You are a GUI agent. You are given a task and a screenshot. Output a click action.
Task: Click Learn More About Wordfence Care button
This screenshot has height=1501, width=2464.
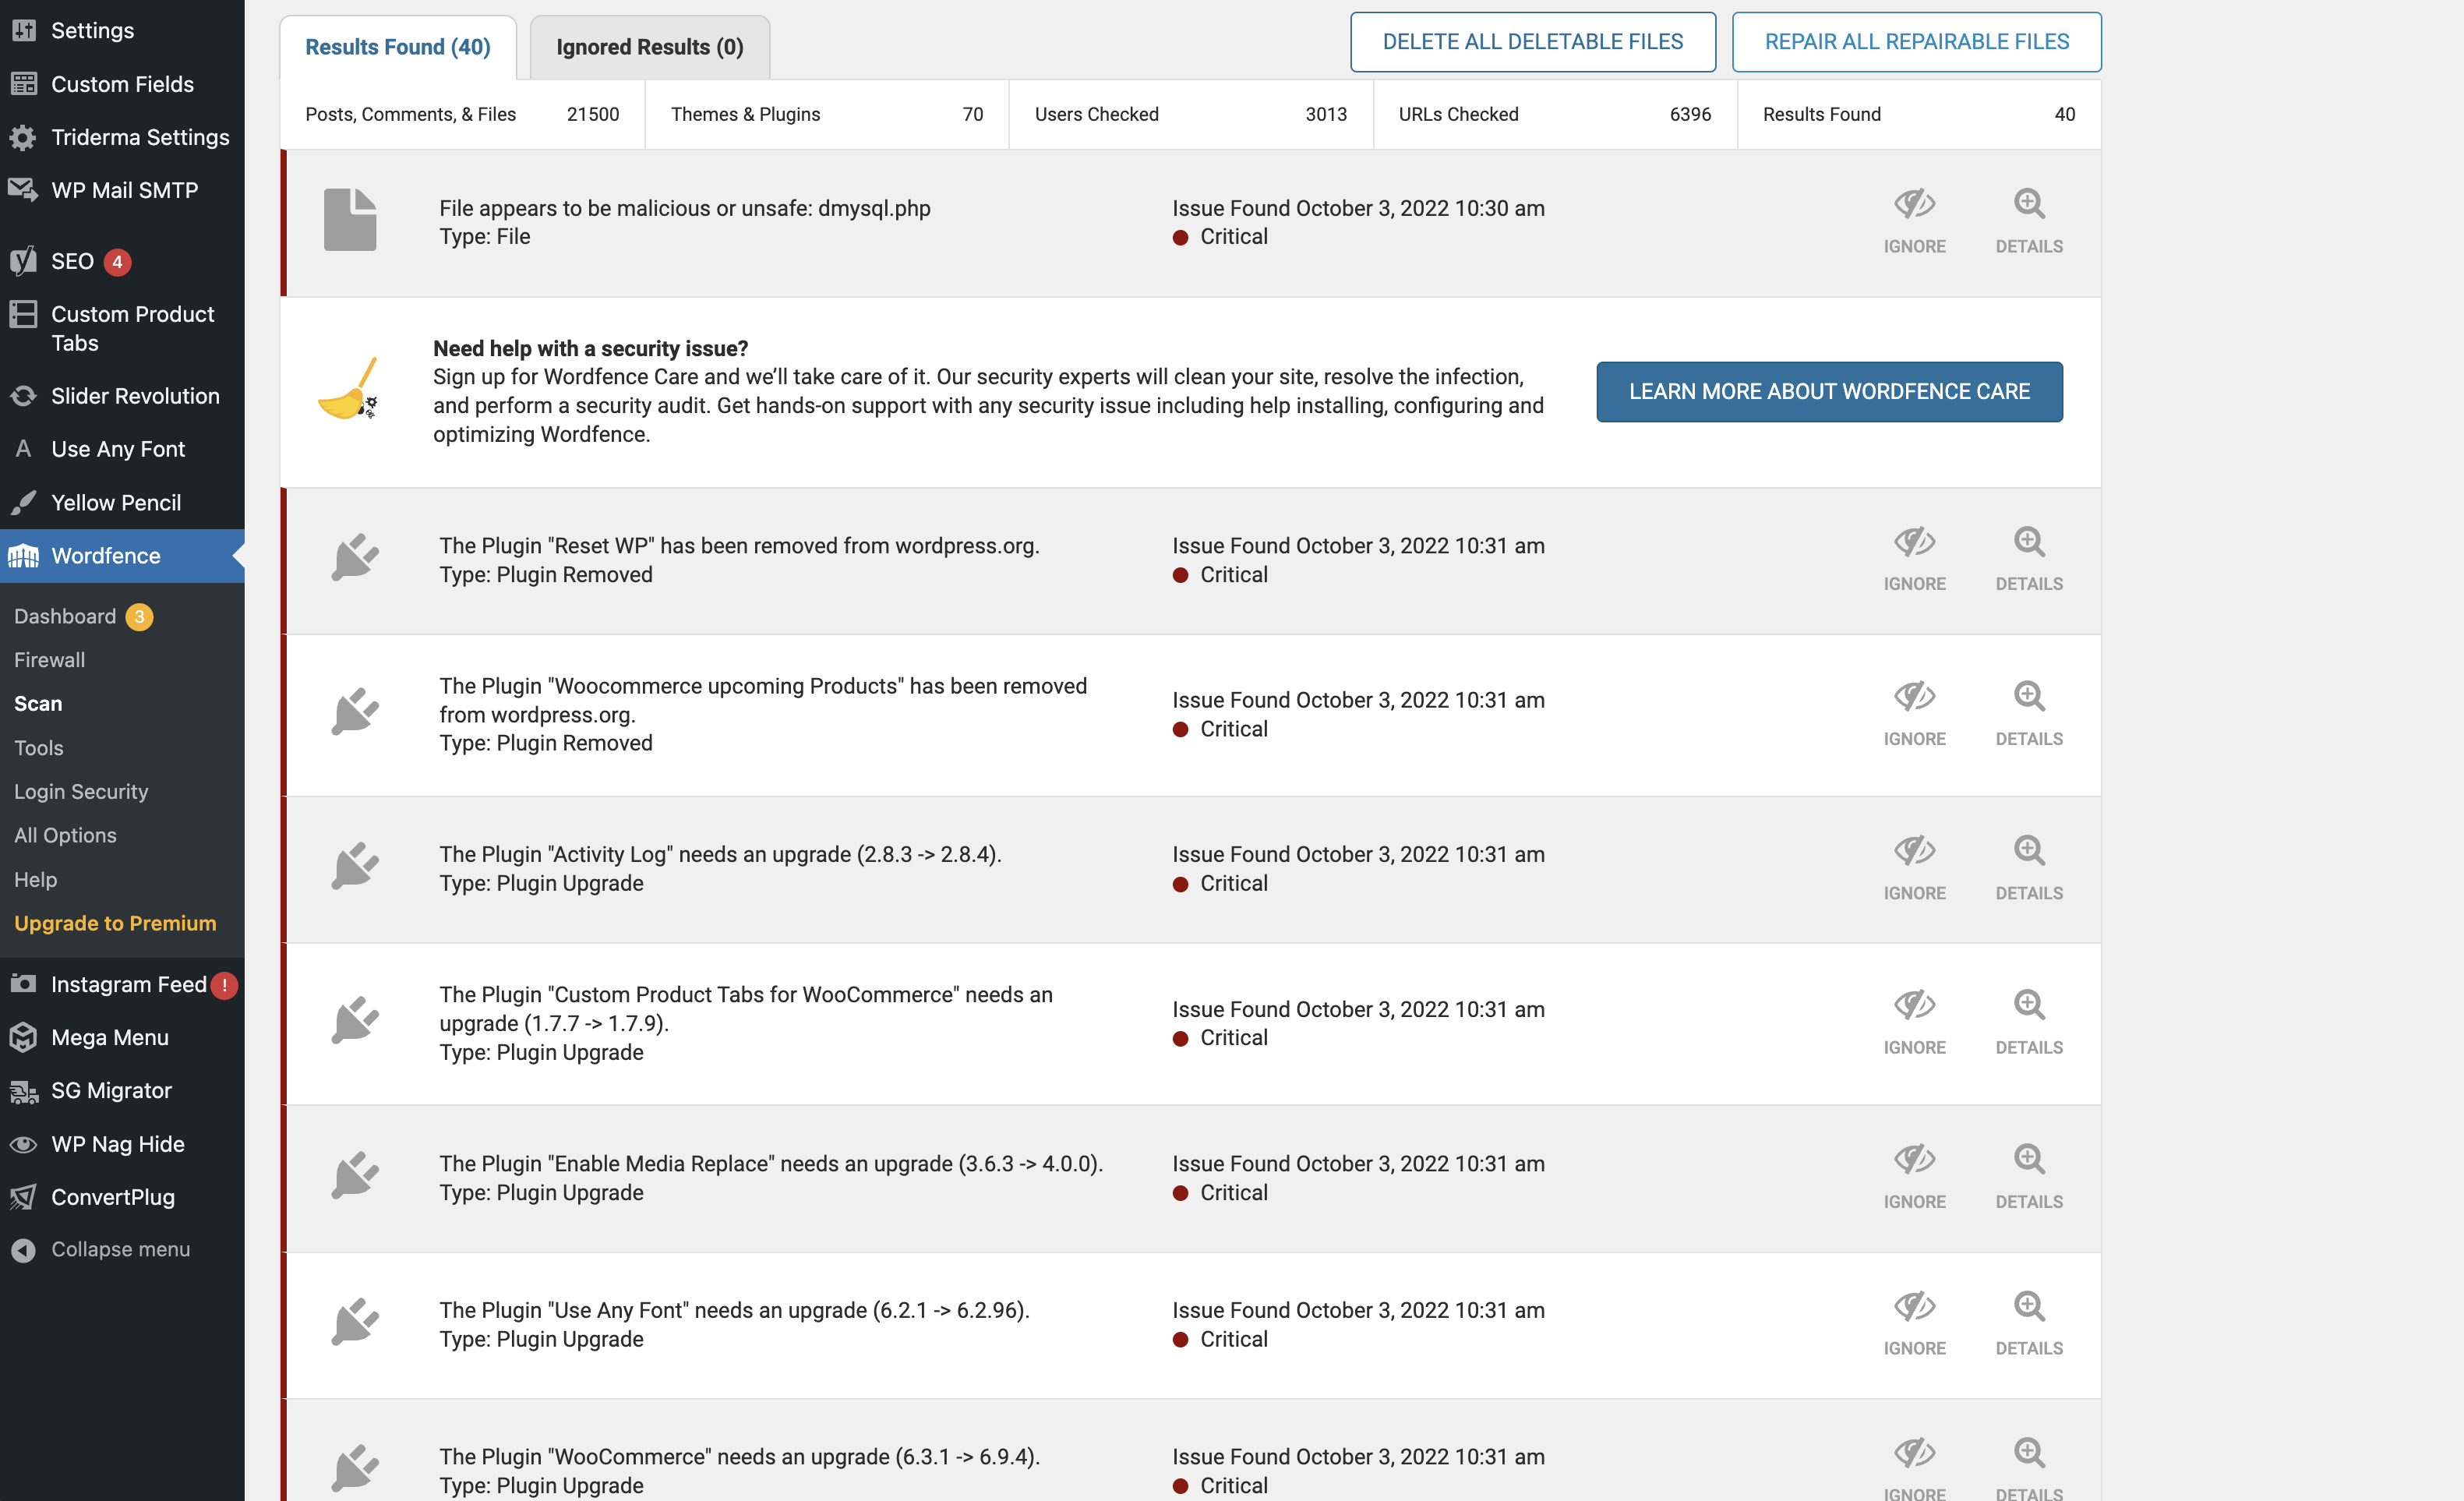1829,392
